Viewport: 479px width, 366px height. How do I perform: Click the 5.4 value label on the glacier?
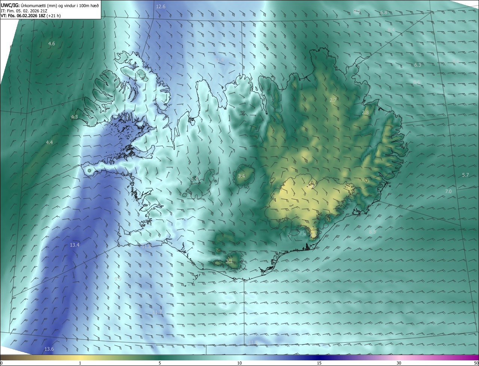click(194, 179)
